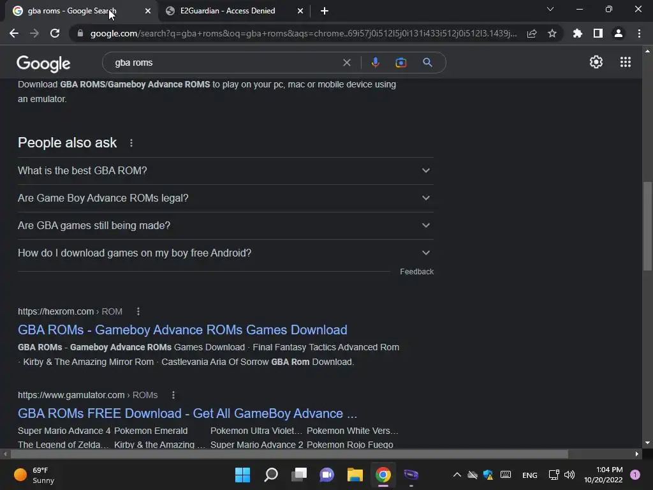Start search by voice microphone
Screen dimensions: 653x490
pyautogui.click(x=375, y=63)
